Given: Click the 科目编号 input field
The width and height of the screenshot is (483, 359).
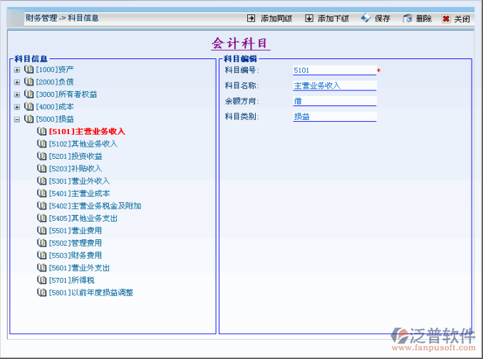Looking at the screenshot, I should click(x=333, y=71).
